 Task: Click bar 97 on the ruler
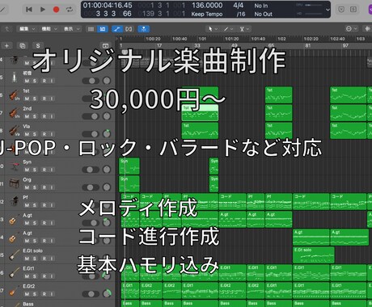[x=345, y=46]
